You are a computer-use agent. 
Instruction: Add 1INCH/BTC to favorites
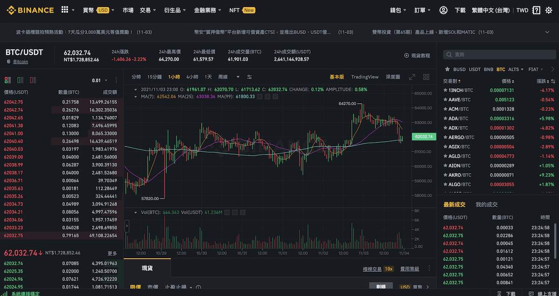[445, 90]
